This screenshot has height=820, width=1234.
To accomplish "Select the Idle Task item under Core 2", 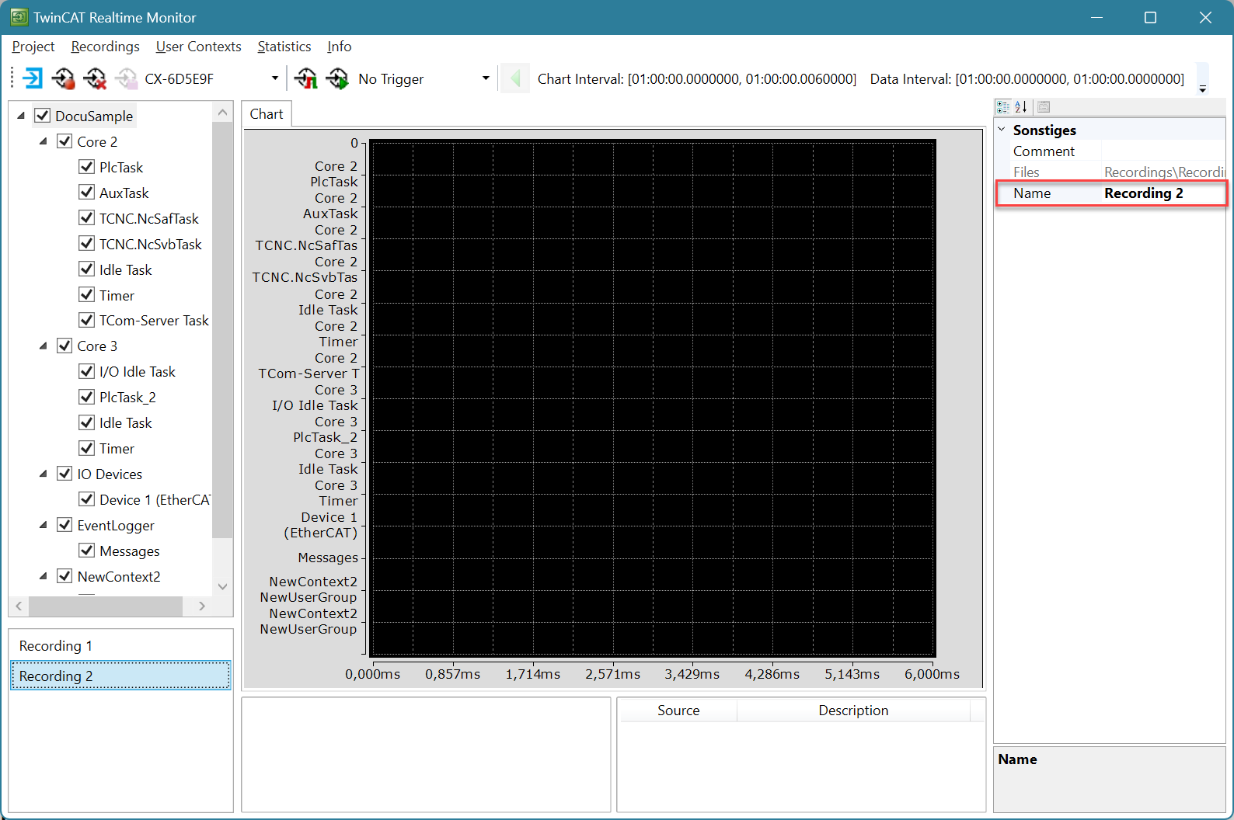I will [x=126, y=269].
